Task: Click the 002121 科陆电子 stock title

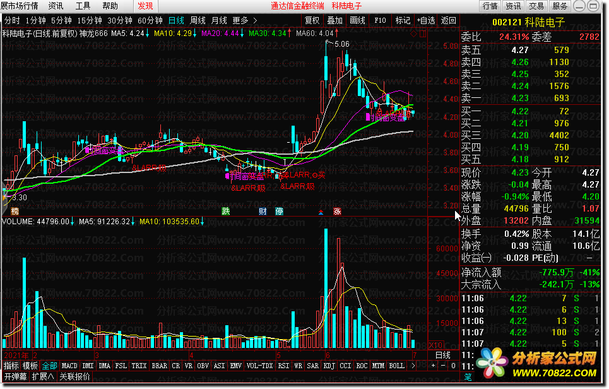Action: tap(529, 21)
